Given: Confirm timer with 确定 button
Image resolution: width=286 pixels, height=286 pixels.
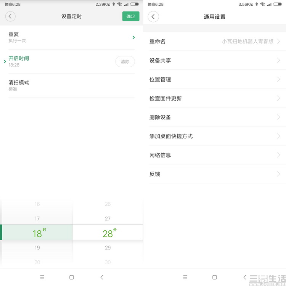Looking at the screenshot, I should (x=131, y=16).
